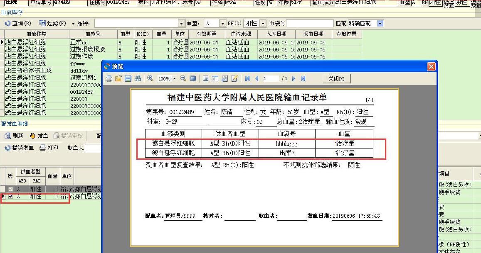
Task: Click the 出库3 bag number cell in report
Action: [286, 153]
